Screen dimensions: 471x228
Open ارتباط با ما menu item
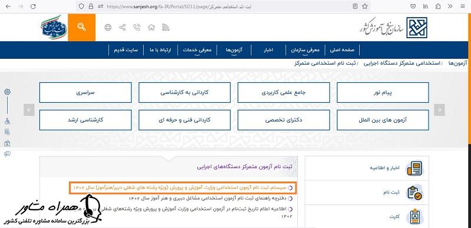160,50
